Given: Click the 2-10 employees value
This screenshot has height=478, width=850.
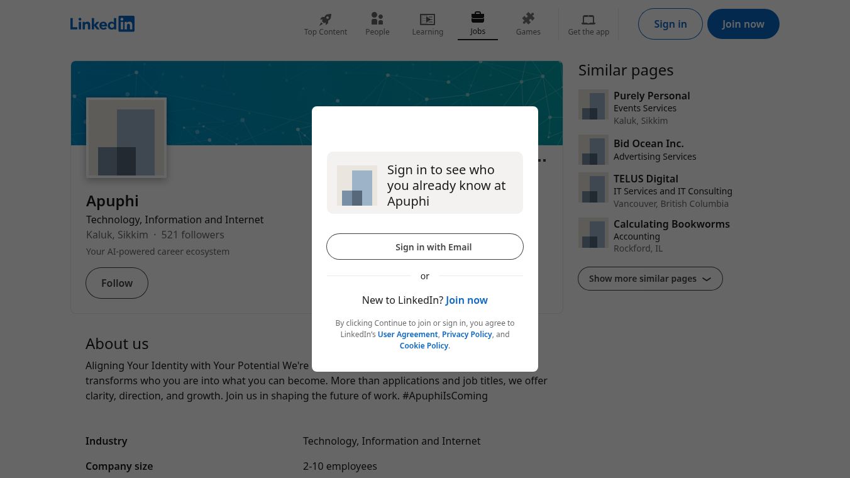Looking at the screenshot, I should (339, 466).
